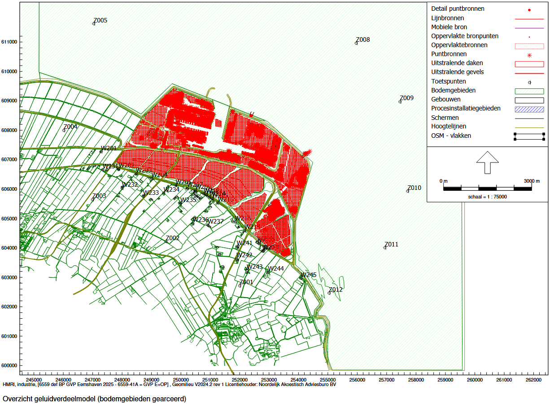Click the red Puntbronnen asterisk legend symbol

pos(529,55)
